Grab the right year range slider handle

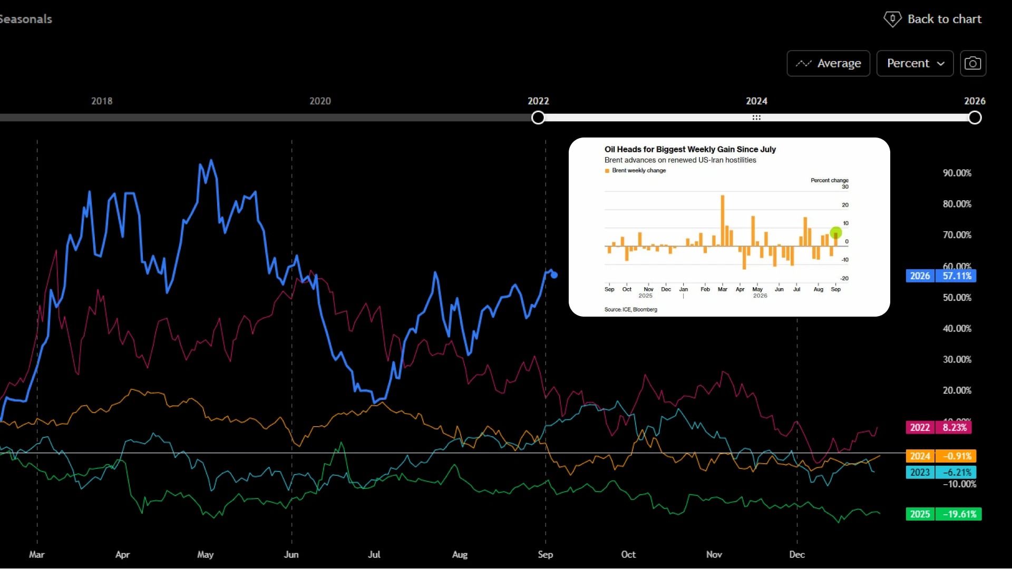click(975, 117)
